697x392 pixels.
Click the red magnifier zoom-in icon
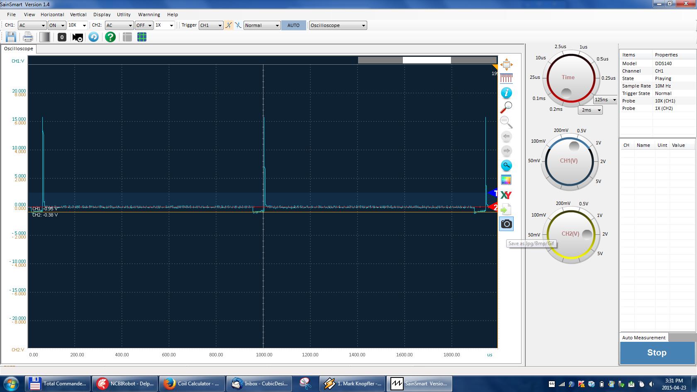tap(506, 107)
